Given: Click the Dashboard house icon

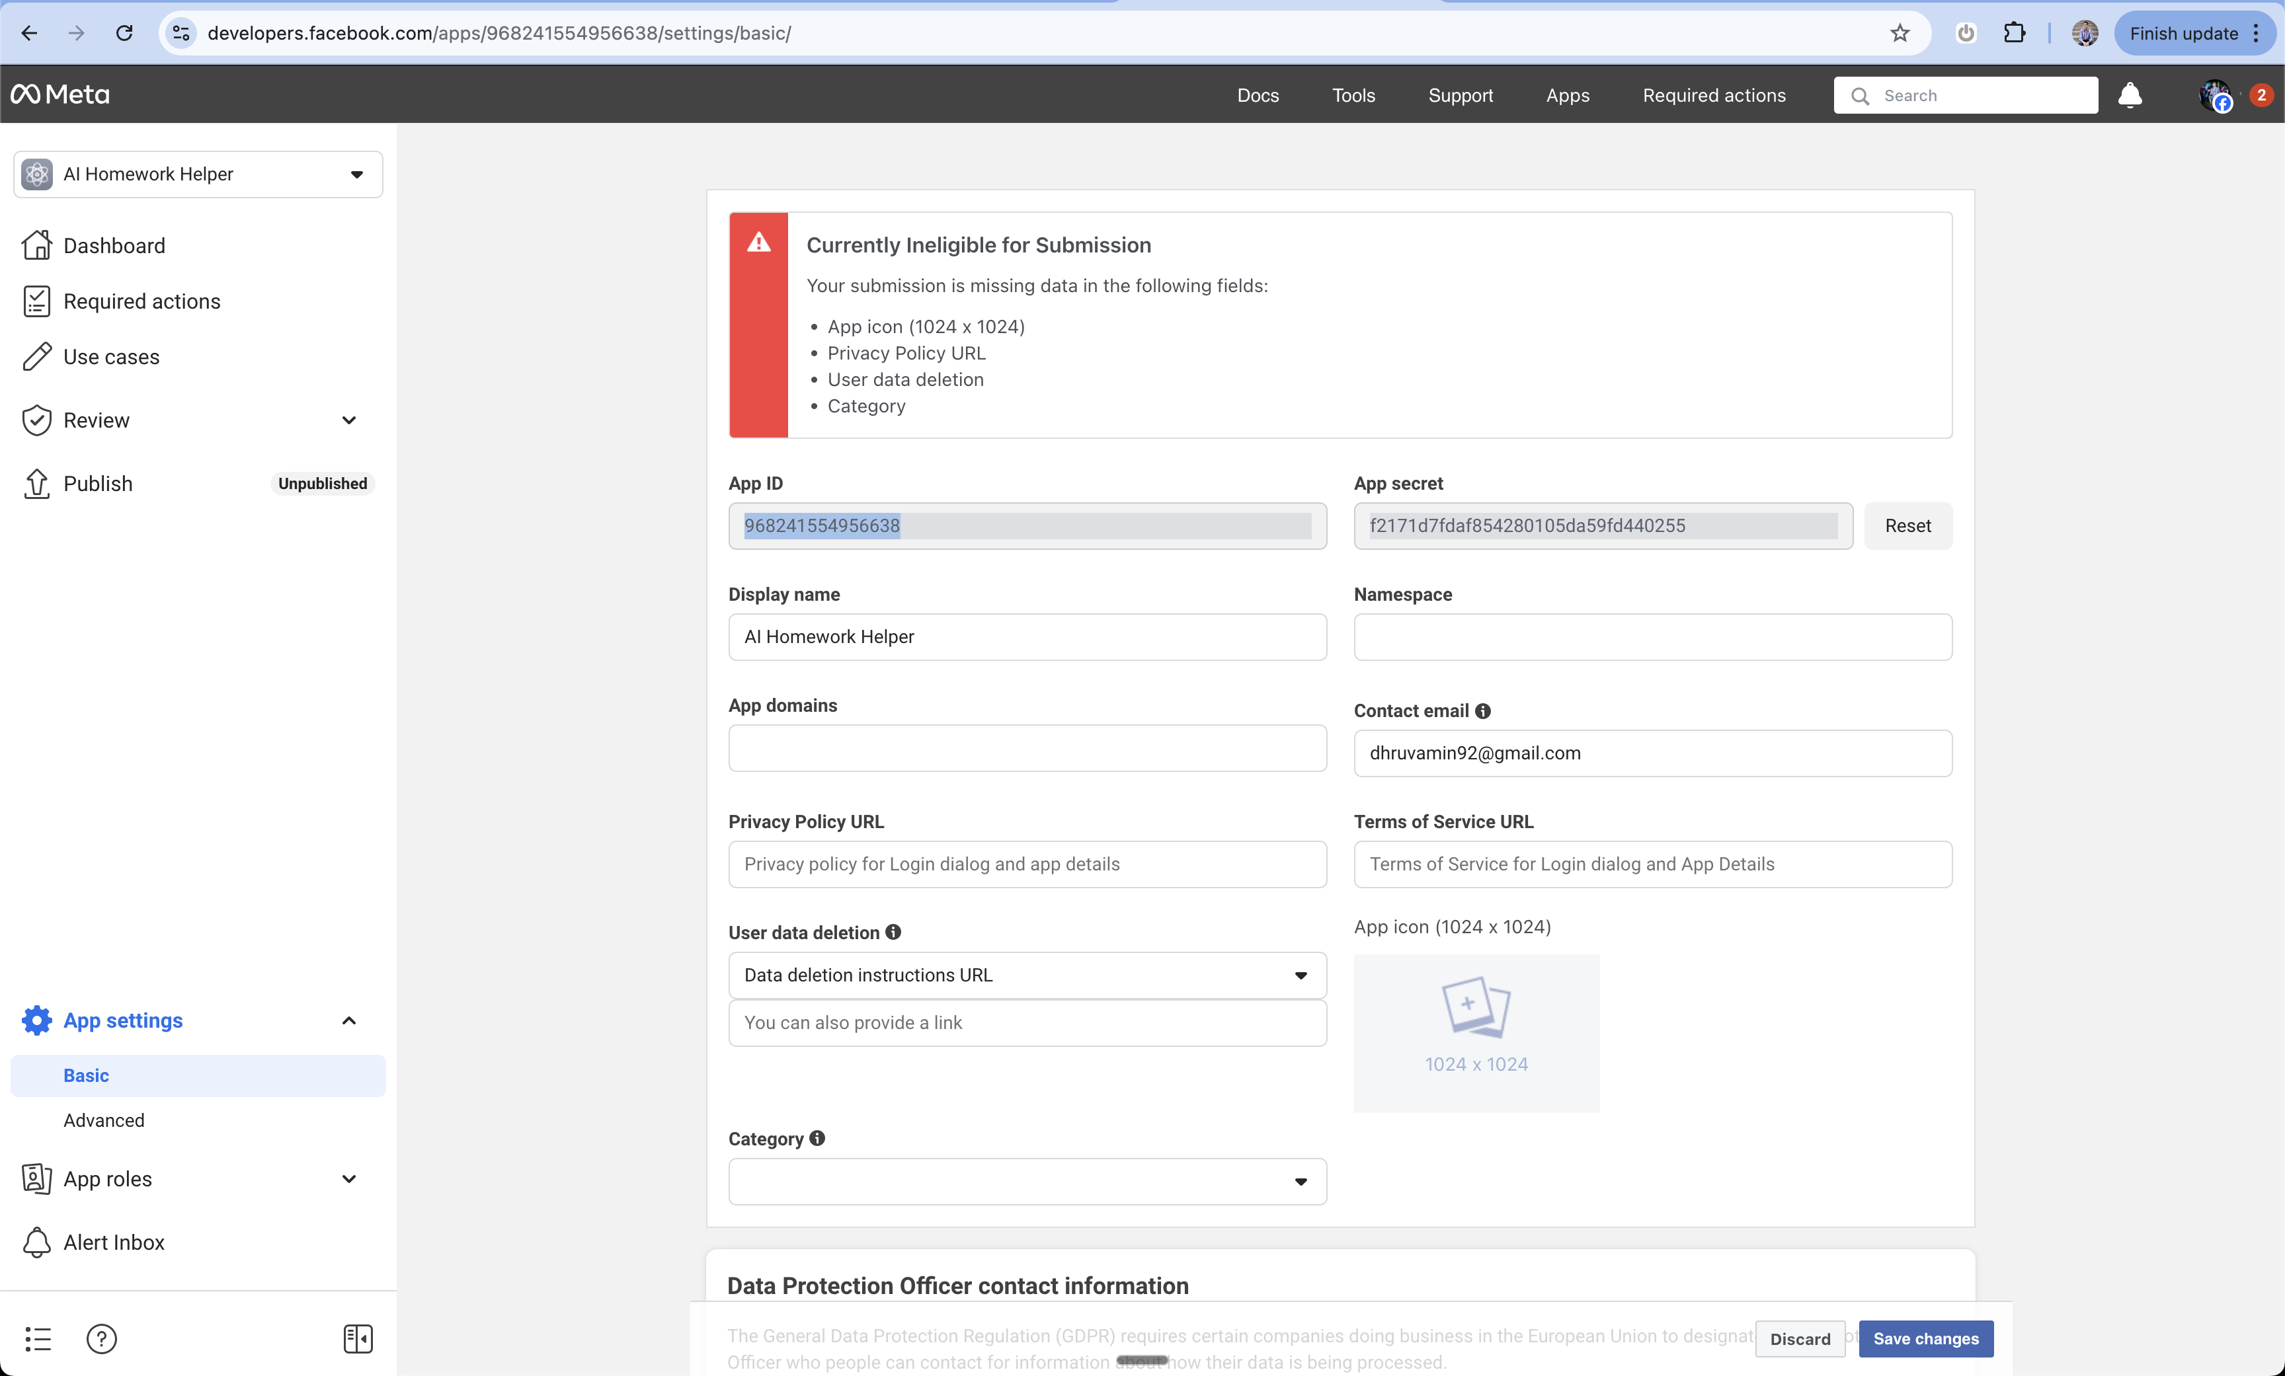Looking at the screenshot, I should 37,246.
